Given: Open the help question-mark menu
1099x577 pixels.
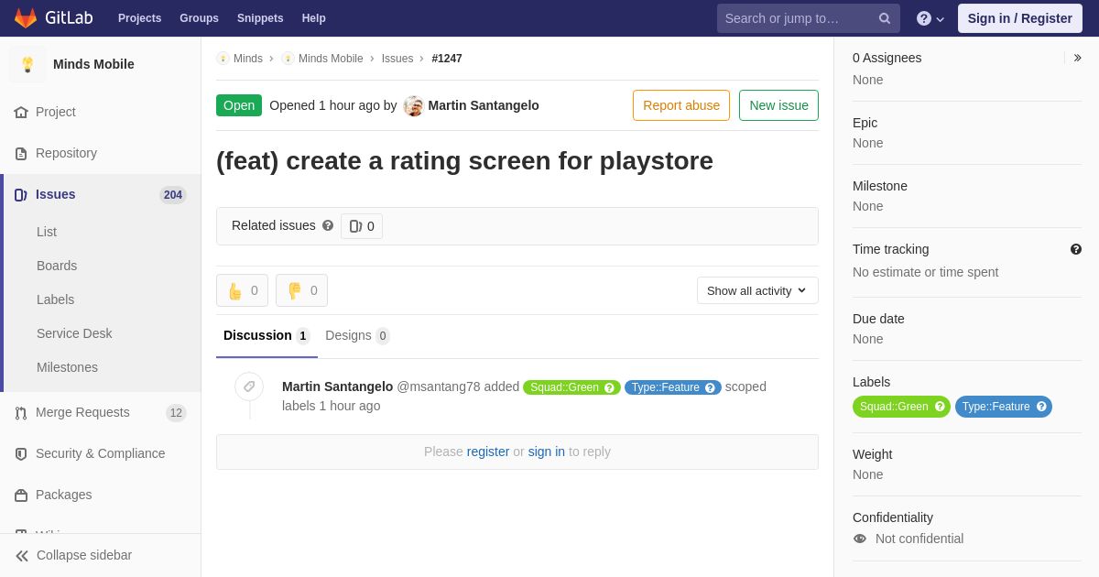Looking at the screenshot, I should pyautogui.click(x=930, y=18).
